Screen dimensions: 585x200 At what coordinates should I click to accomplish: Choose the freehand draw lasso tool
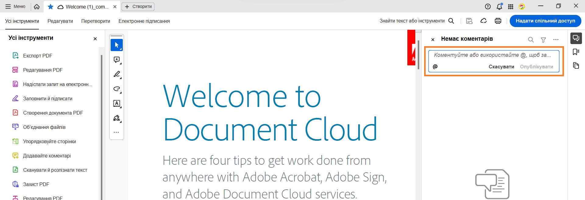pos(117,89)
